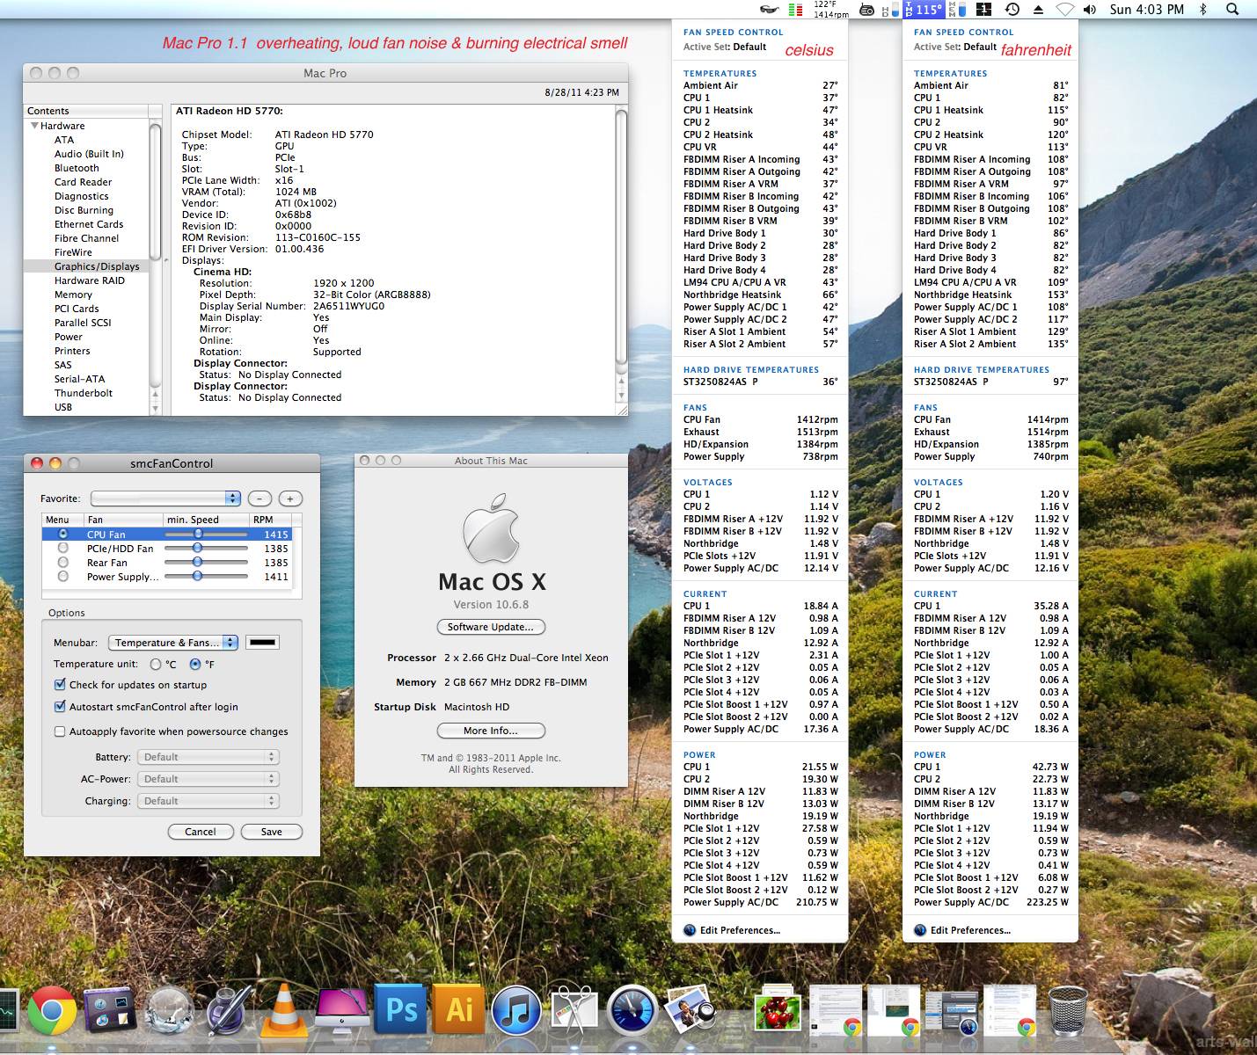Click the red and green bars menu bar icon
The image size is (1257, 1055).
pyautogui.click(x=796, y=10)
